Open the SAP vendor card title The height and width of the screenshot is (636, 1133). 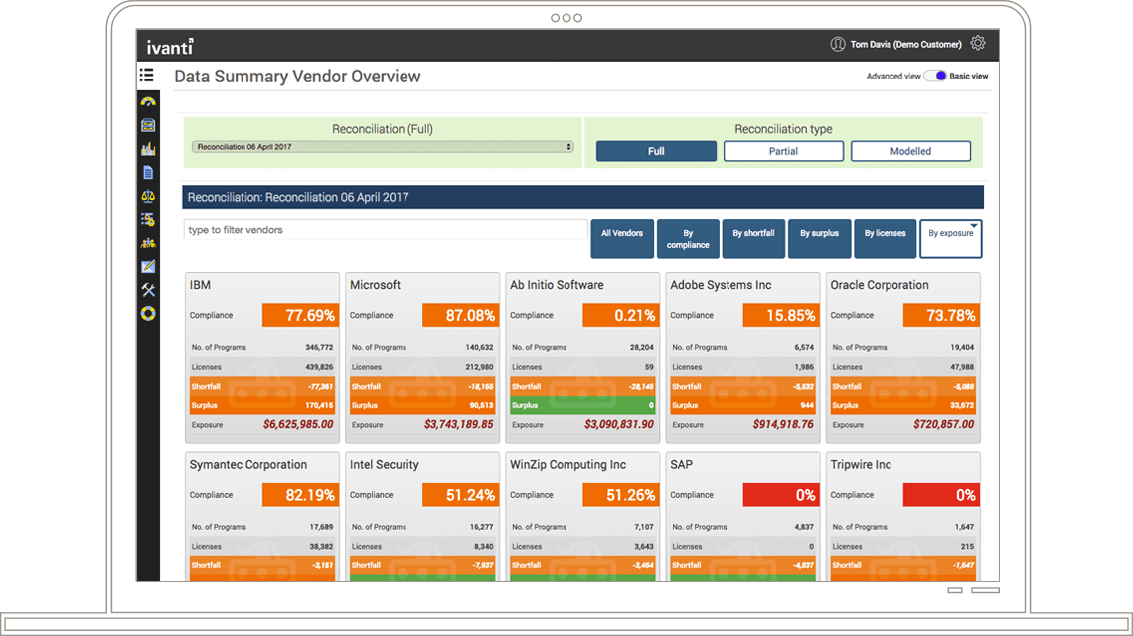pos(682,465)
